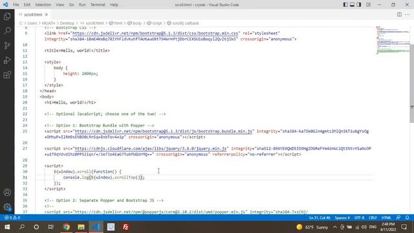Click the editor vertical scrollbar thumb
The height and width of the screenshot is (233, 414).
[411, 83]
